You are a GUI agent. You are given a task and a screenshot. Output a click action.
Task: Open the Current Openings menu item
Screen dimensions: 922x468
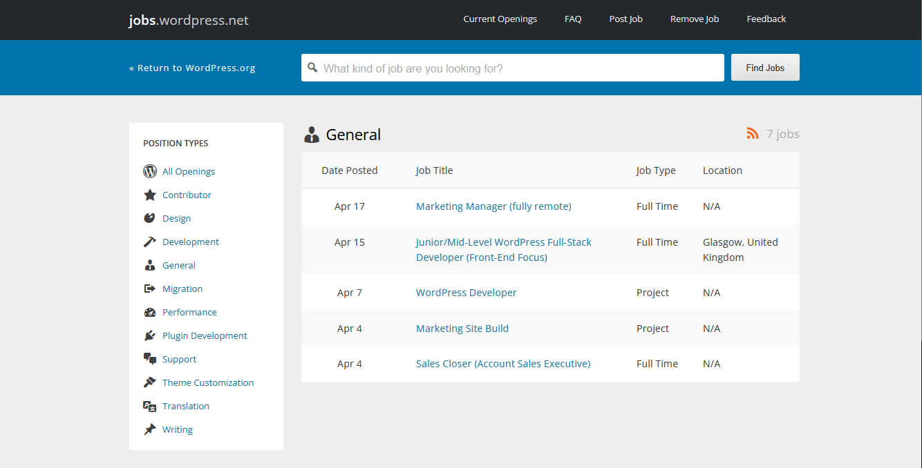tap(500, 19)
